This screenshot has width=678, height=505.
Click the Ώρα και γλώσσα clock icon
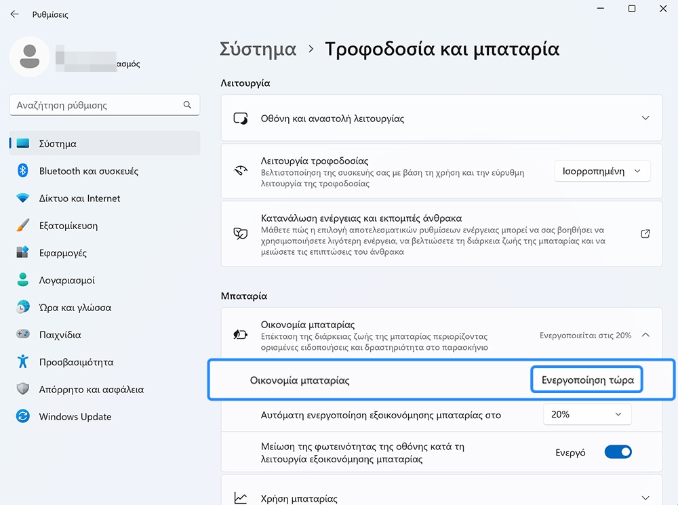[x=23, y=307]
